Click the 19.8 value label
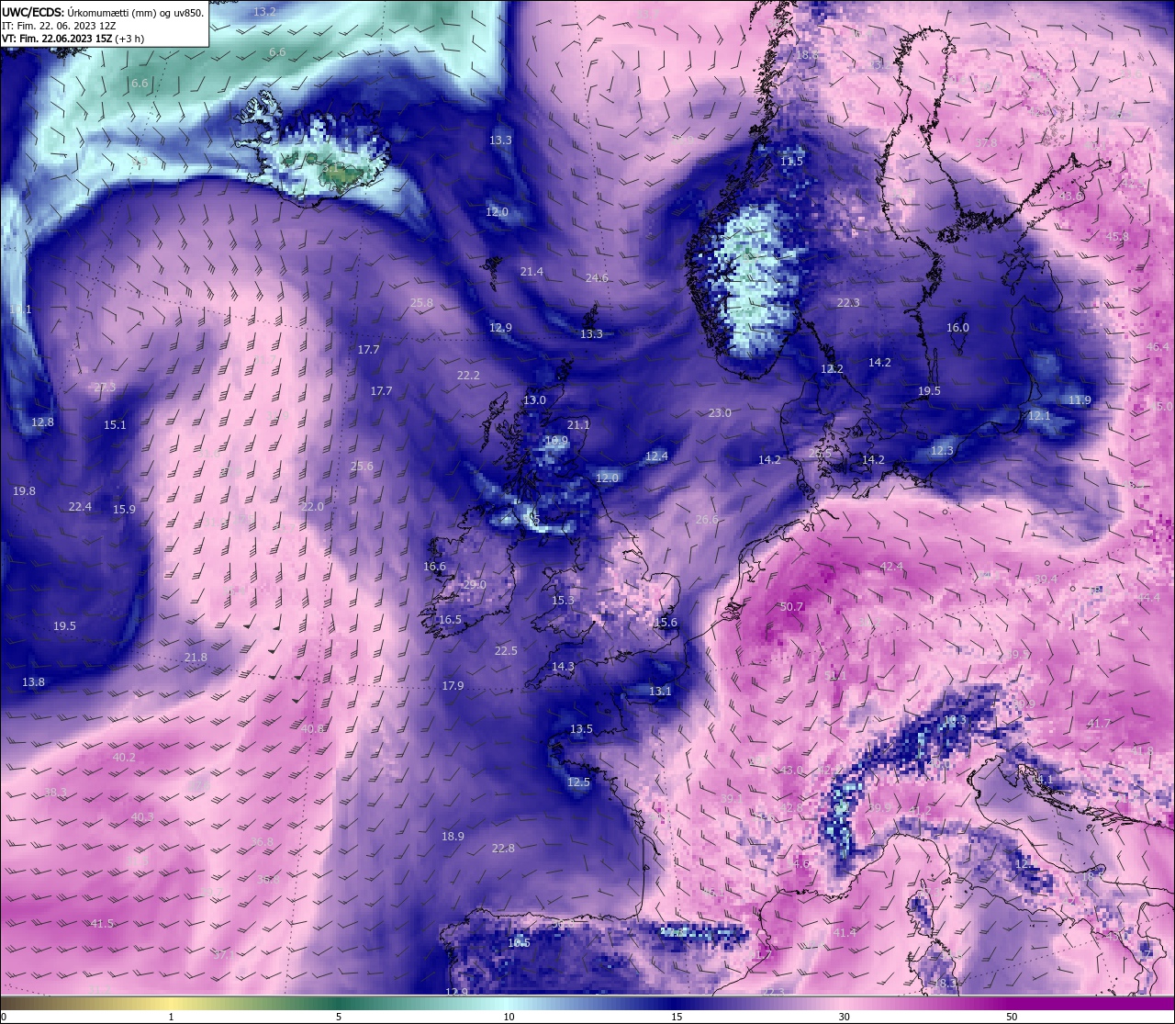Viewport: 1175px width, 1024px height. 24,491
